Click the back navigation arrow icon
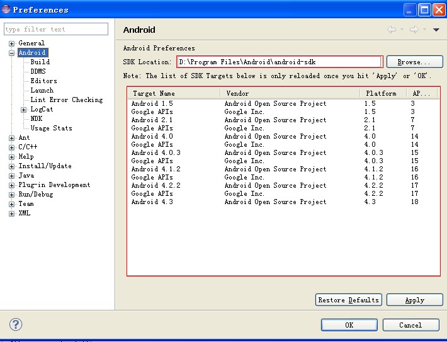 (x=392, y=30)
